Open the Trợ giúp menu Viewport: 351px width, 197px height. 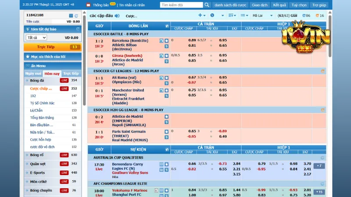tap(319, 5)
